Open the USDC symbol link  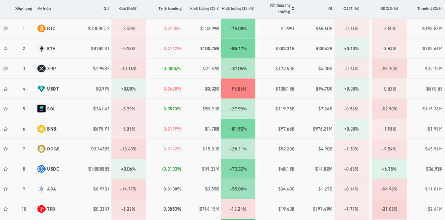pos(53,169)
